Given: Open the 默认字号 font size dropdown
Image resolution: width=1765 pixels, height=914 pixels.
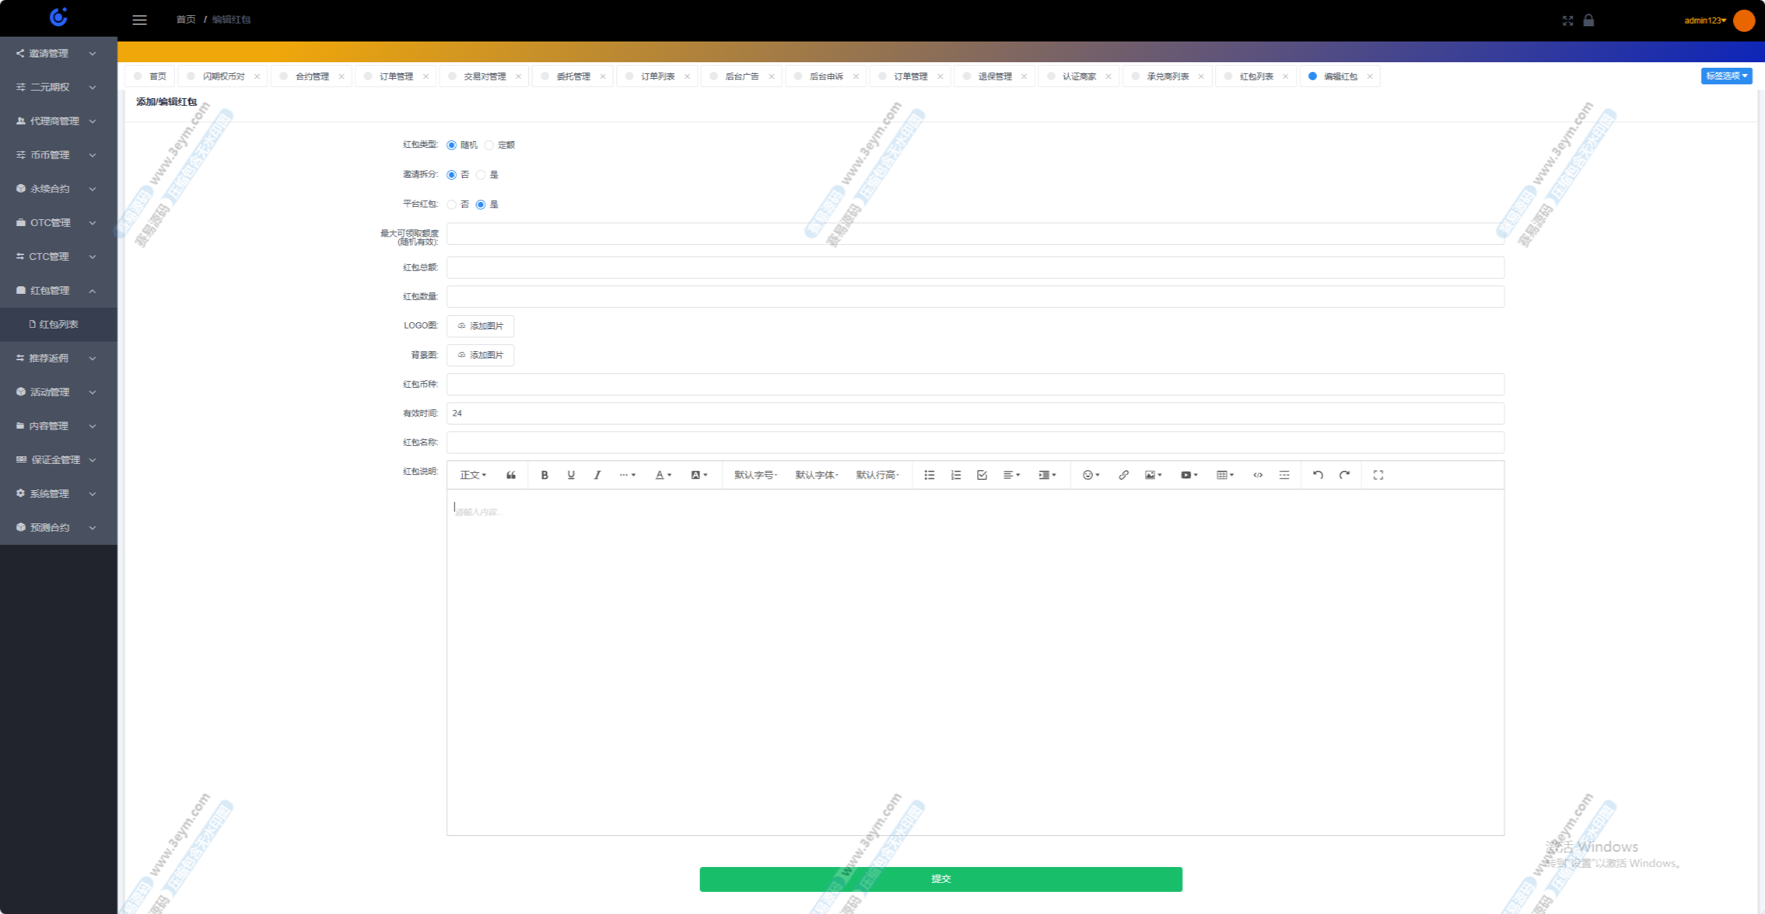Looking at the screenshot, I should 755,475.
